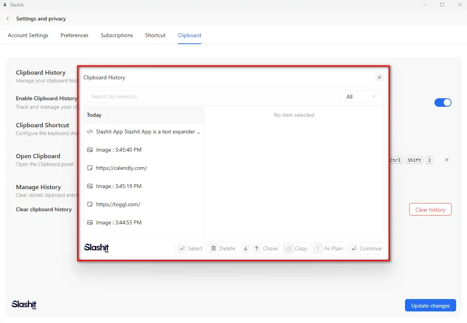Focus the Search by keyword field
This screenshot has width=467, height=323.
pos(213,96)
